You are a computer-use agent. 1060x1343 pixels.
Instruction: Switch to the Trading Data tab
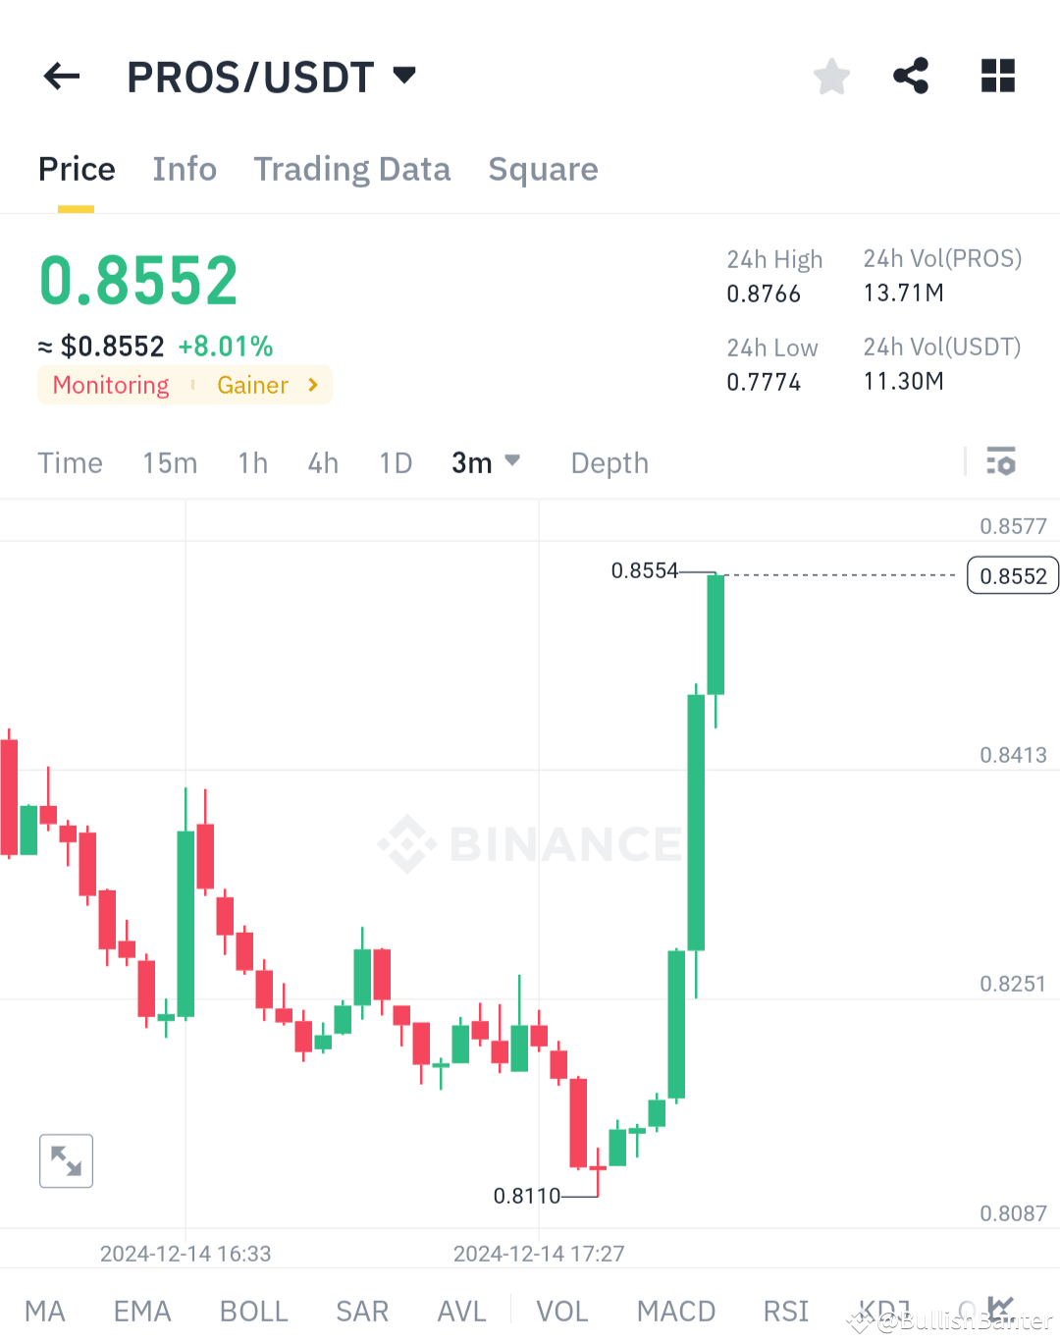pos(351,168)
